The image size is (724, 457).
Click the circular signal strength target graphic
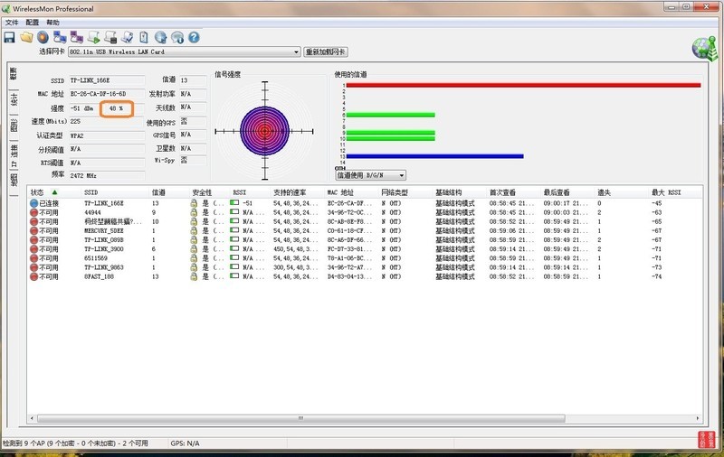point(264,131)
